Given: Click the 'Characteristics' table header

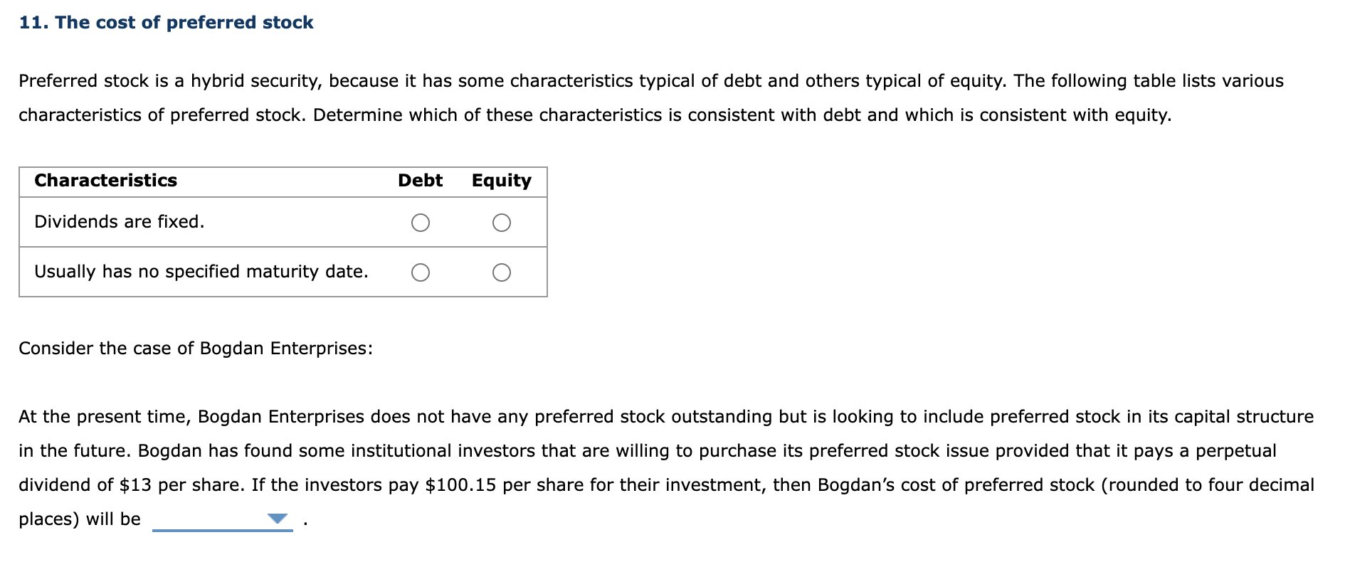Looking at the screenshot, I should coord(105,181).
